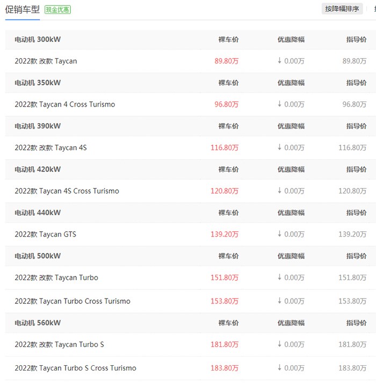376x384 pixels.
Task: Click red price 183.80万
Action: 225,368
